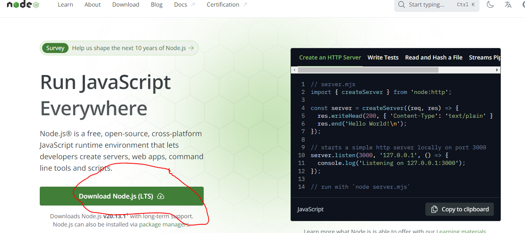Viewport: 525px width, 233px height.
Task: Click the '// server.mjs' code line
Action: tap(333, 84)
